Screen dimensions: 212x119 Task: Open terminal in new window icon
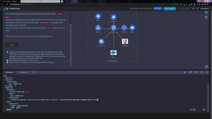(x=190, y=72)
